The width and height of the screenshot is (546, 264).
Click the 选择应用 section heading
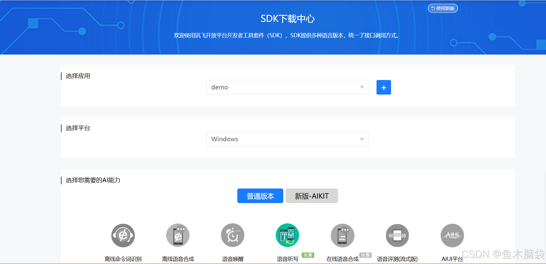tap(78, 76)
